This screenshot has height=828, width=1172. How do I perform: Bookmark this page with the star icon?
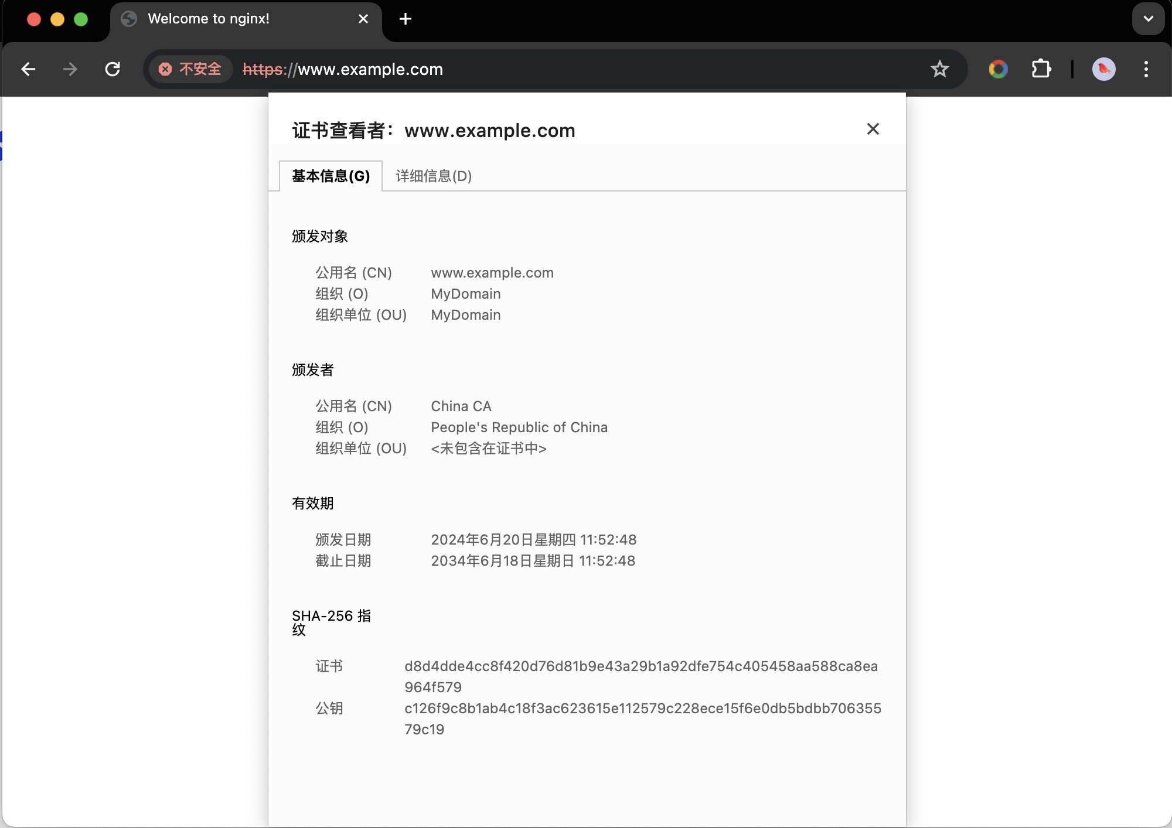[939, 69]
